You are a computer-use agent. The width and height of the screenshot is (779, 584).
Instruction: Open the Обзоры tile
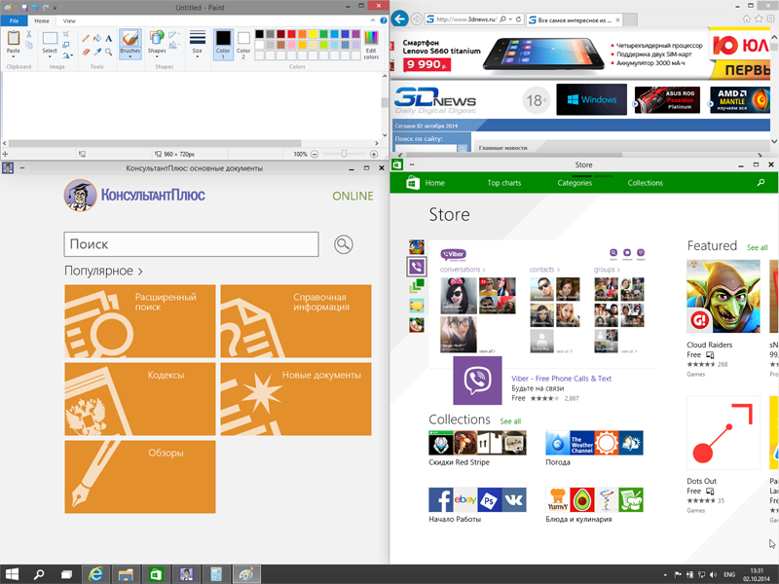point(140,477)
